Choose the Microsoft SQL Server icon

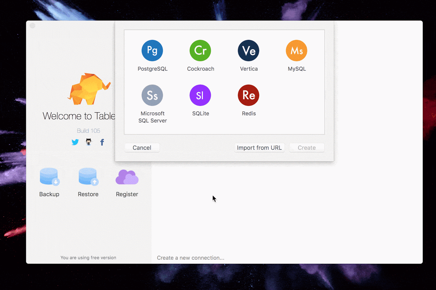pos(152,95)
